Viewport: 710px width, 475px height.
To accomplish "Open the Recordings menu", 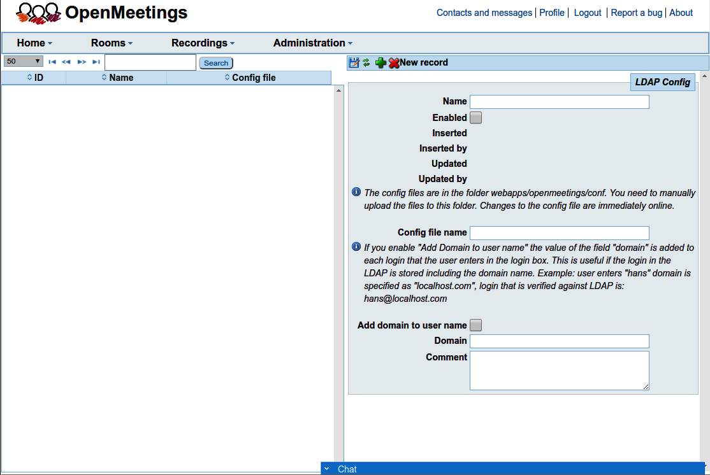I will tap(203, 43).
